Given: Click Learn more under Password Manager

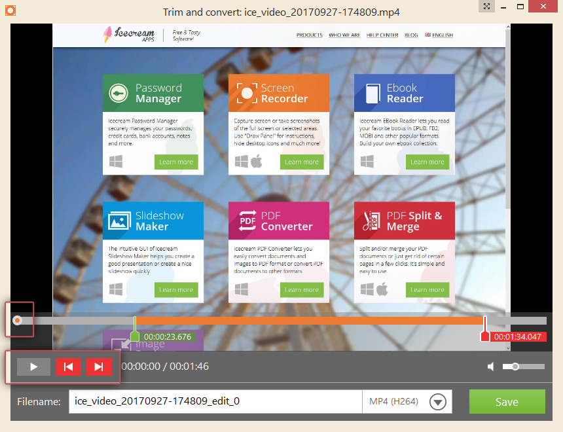Looking at the screenshot, I should pyautogui.click(x=176, y=162).
